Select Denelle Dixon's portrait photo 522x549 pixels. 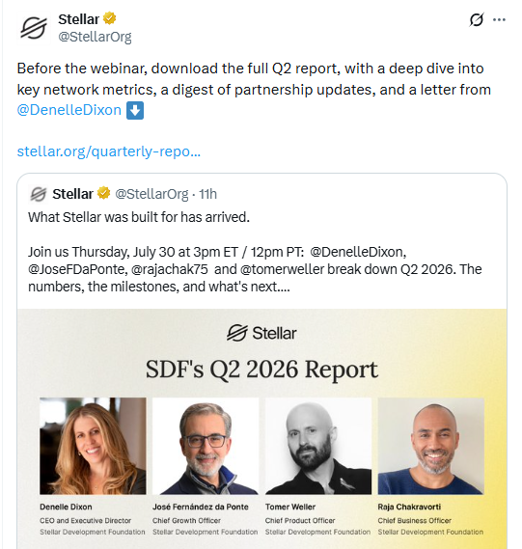[93, 446]
